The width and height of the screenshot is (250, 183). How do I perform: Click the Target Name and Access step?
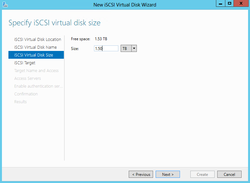[x=36, y=70]
